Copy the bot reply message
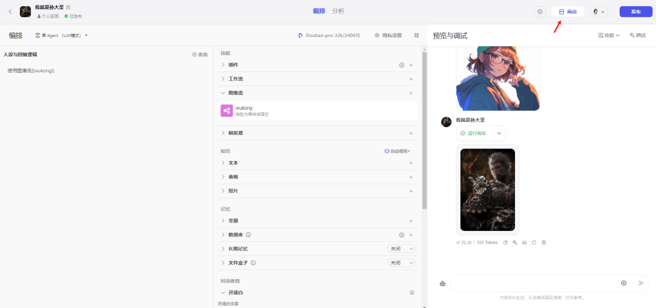The width and height of the screenshot is (656, 308). coord(505,243)
